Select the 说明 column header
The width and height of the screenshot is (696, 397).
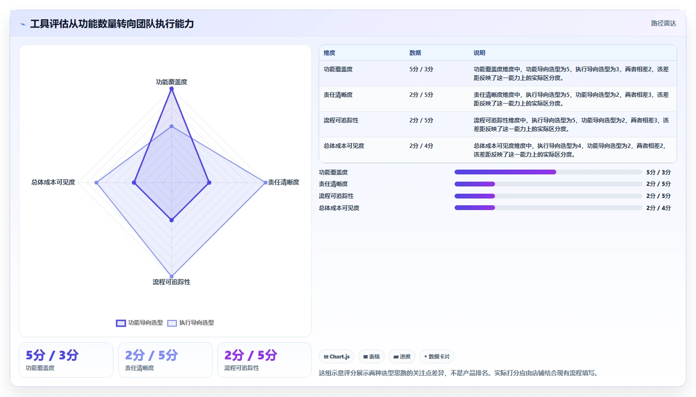[480, 53]
